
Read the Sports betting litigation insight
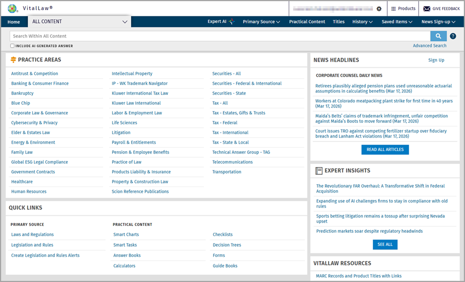380,218
